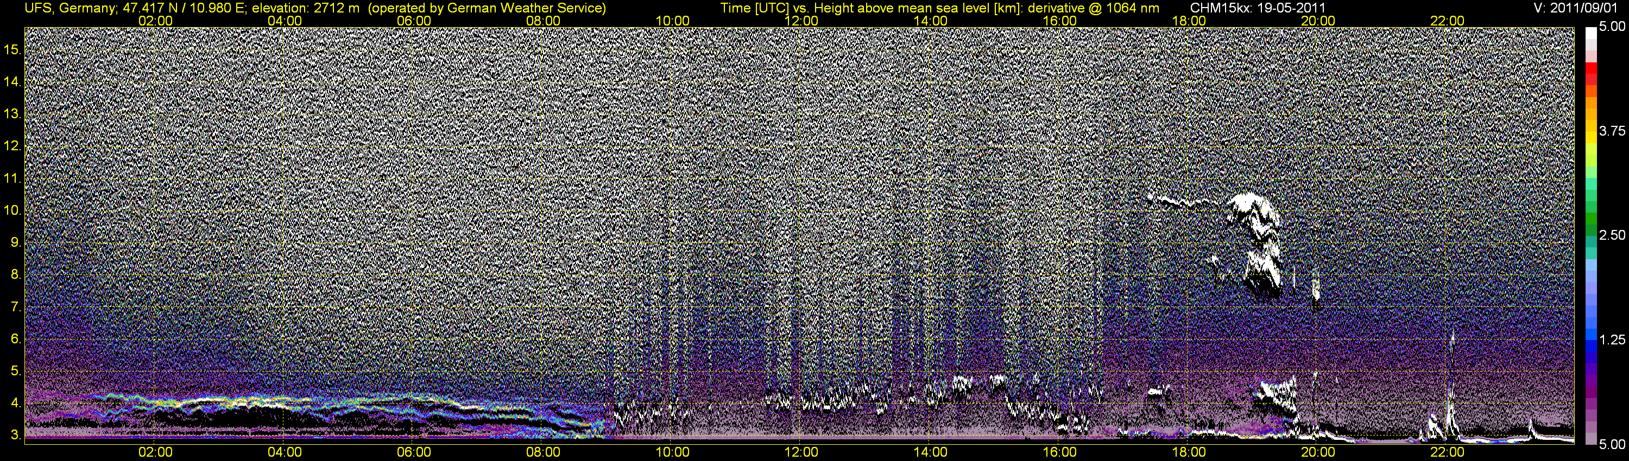Click the 18:00 label on top axis
Screen dimensions: 1629x461
1189,21
